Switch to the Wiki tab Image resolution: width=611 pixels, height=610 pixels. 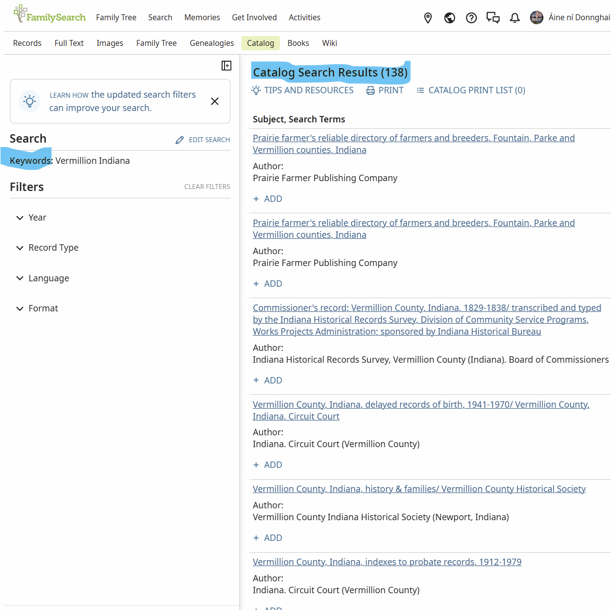(x=330, y=43)
